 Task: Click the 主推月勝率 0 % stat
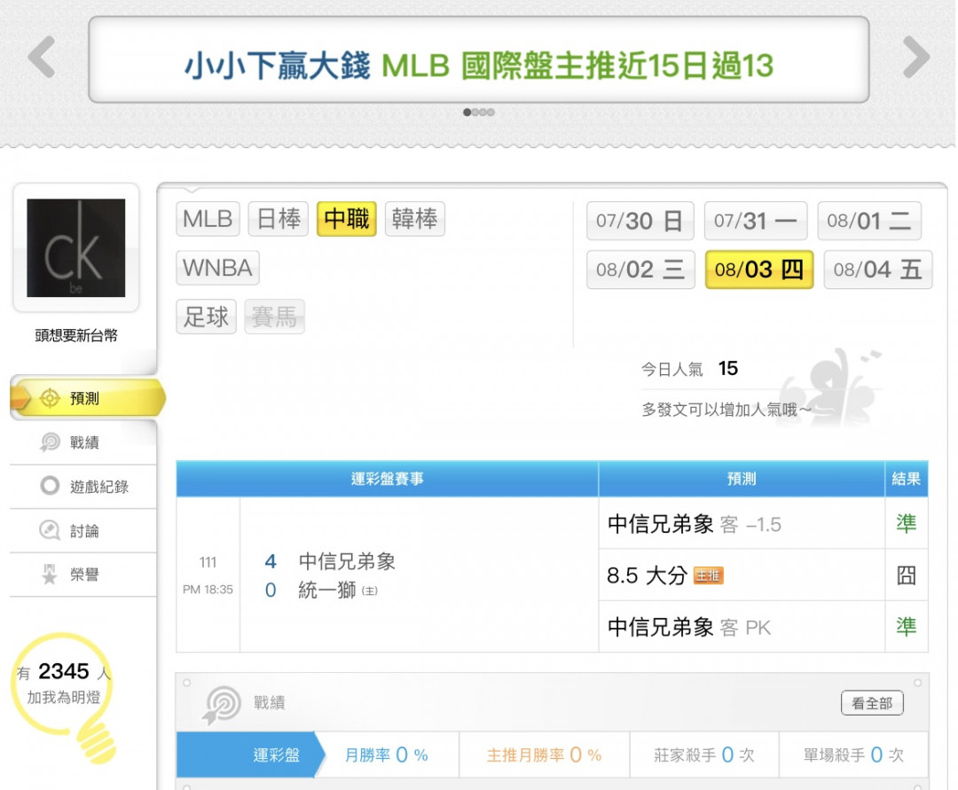[x=545, y=755]
